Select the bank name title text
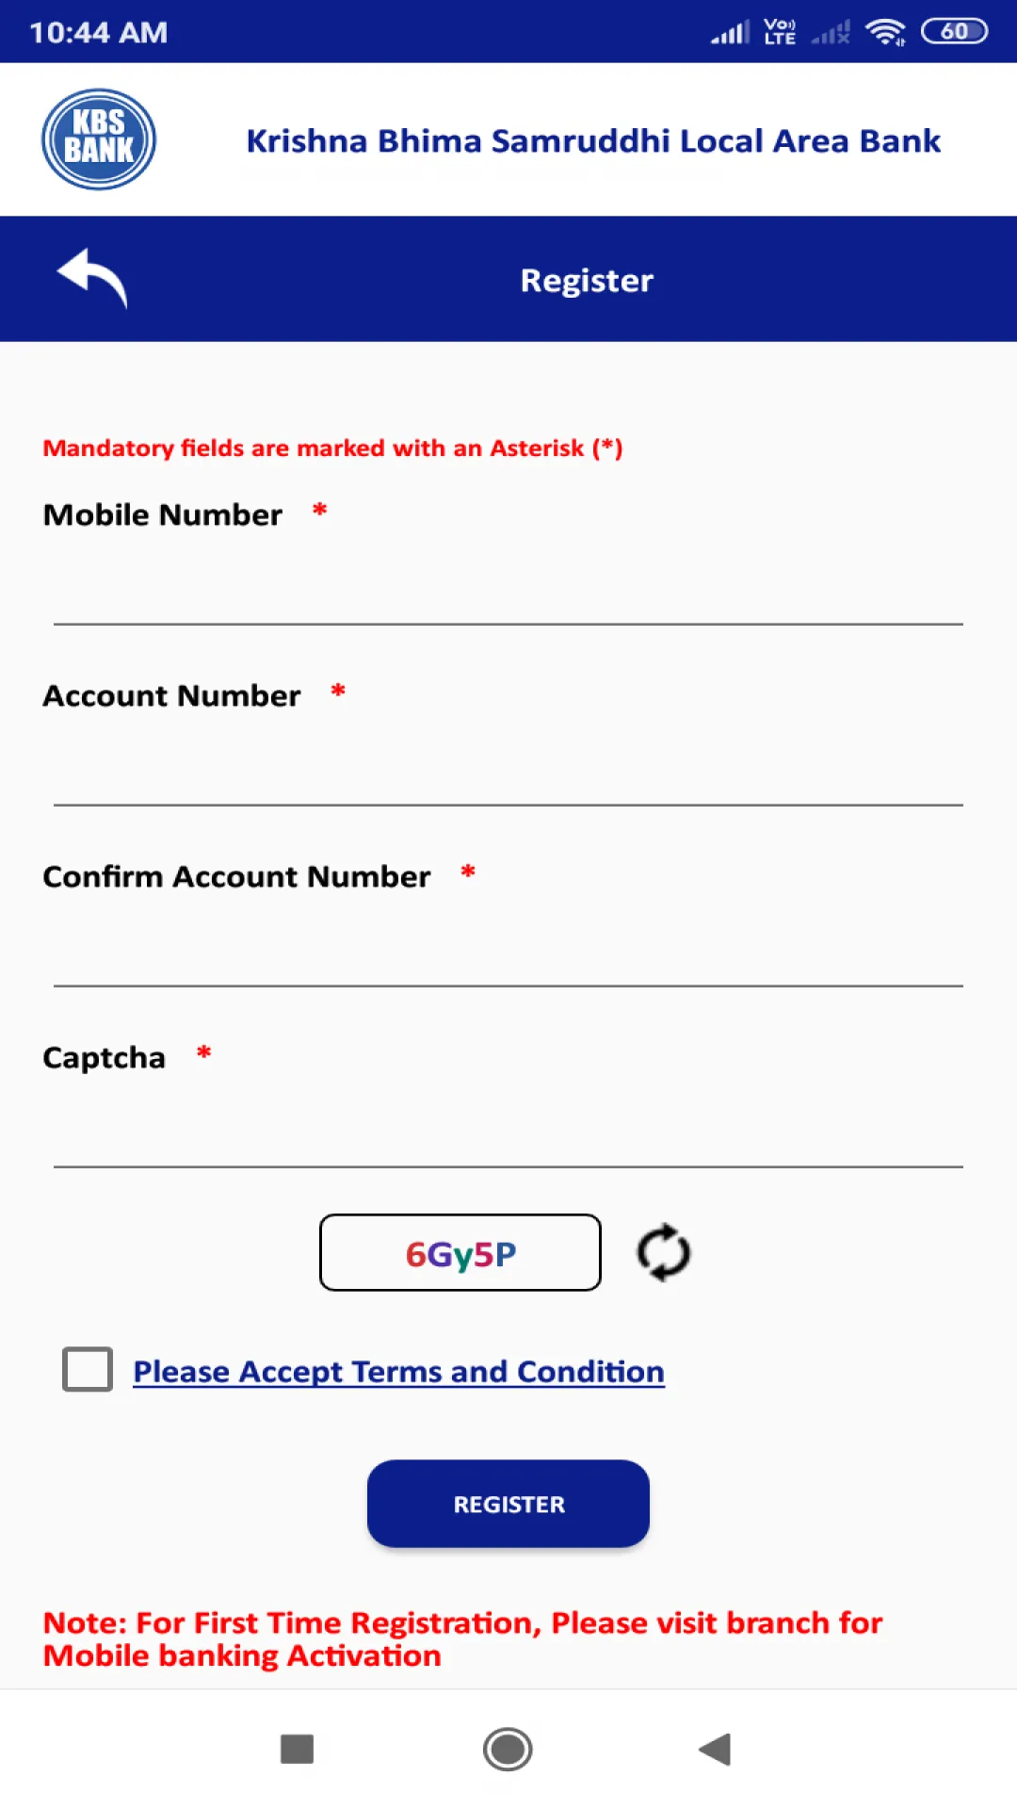 593,139
